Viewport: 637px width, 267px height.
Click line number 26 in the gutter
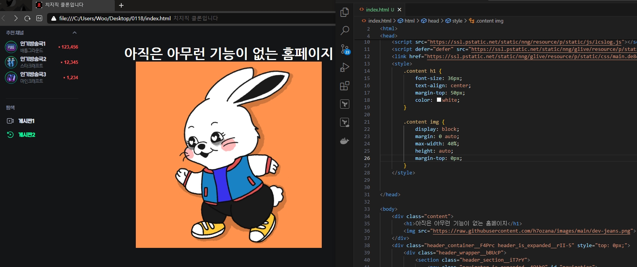pyautogui.click(x=367, y=158)
